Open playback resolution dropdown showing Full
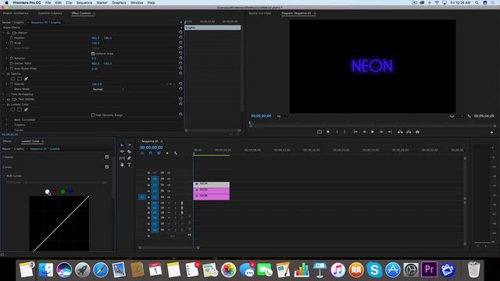The image size is (500, 281). [455, 116]
